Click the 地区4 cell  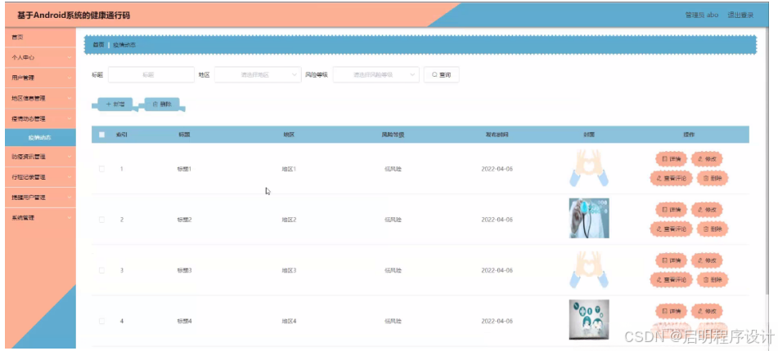[x=289, y=321]
